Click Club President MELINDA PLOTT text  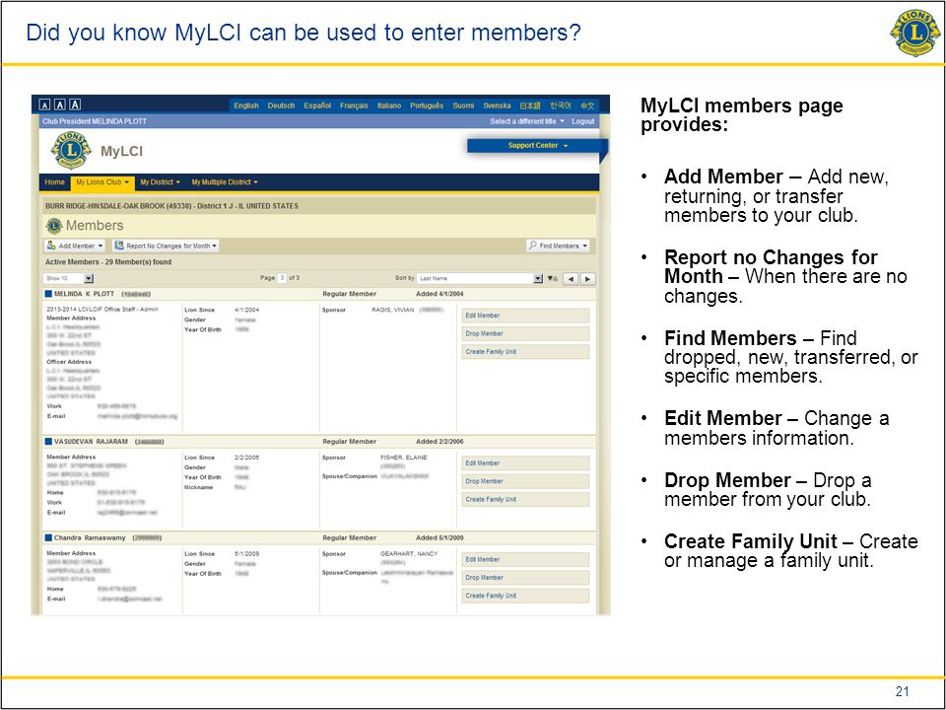[95, 121]
